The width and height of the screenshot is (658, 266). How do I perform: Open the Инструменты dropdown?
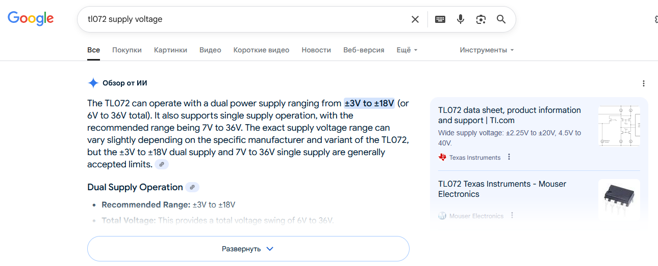[x=487, y=50]
